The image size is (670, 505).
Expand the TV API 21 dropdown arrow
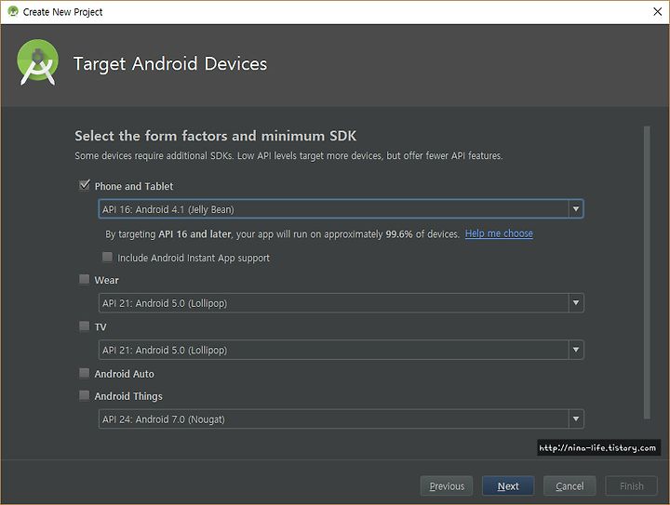pos(576,350)
